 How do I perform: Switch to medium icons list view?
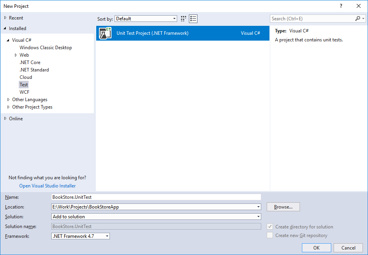point(193,19)
